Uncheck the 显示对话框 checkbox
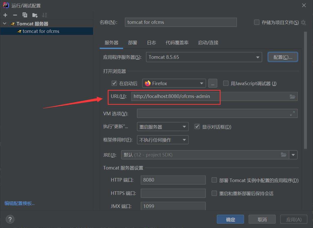The height and width of the screenshot is (228, 313). (197, 127)
